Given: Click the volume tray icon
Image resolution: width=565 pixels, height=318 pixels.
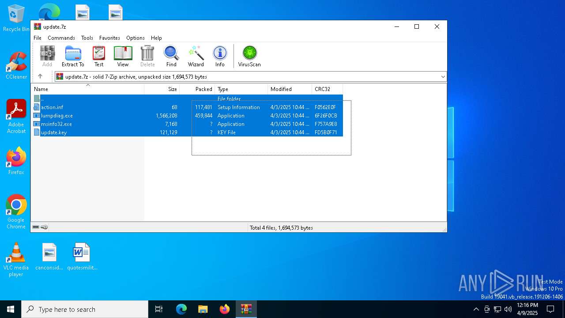Looking at the screenshot, I should 508,309.
